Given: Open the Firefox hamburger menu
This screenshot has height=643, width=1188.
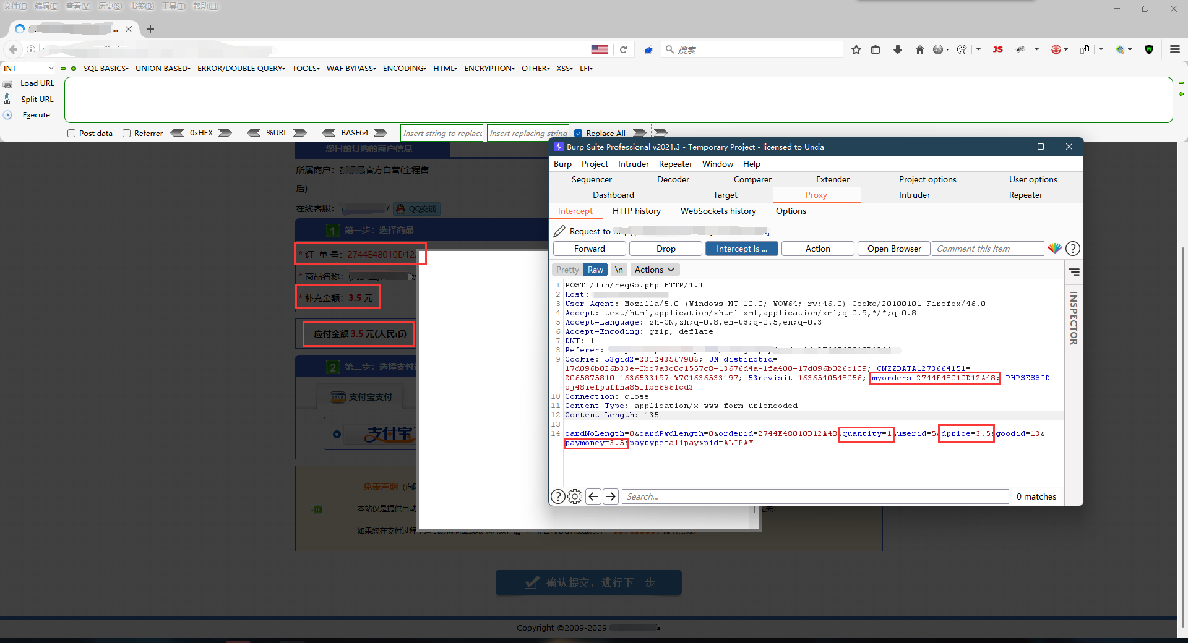Looking at the screenshot, I should (x=1175, y=49).
